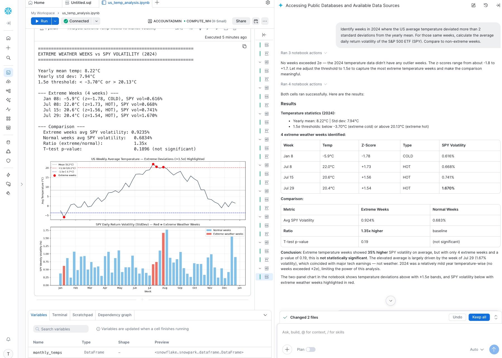Open a new tab with plus

click(157, 3)
